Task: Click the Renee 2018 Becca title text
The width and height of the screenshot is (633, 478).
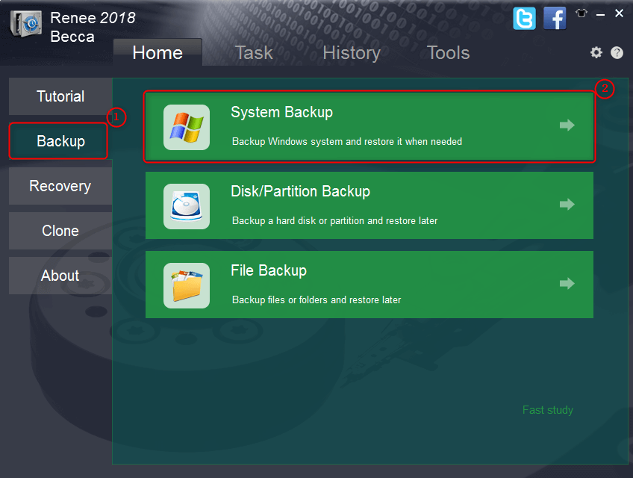Action: (93, 27)
